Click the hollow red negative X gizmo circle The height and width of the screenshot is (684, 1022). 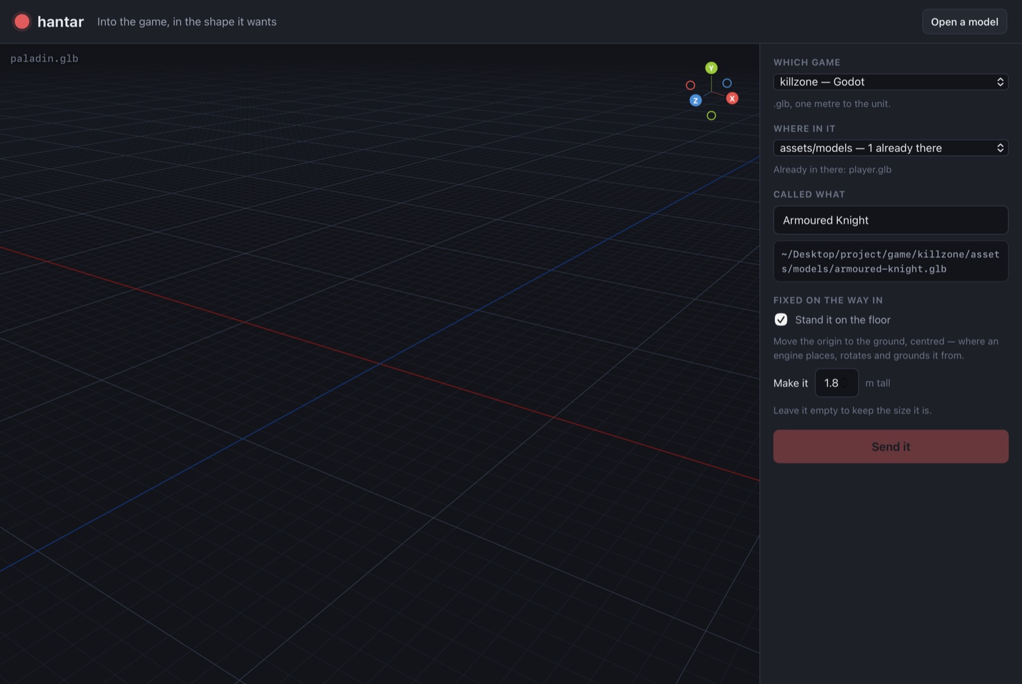point(690,85)
